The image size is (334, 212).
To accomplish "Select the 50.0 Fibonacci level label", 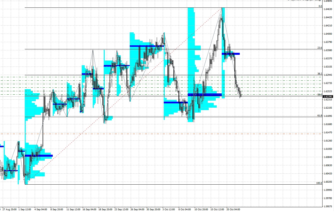I will tap(320, 95).
